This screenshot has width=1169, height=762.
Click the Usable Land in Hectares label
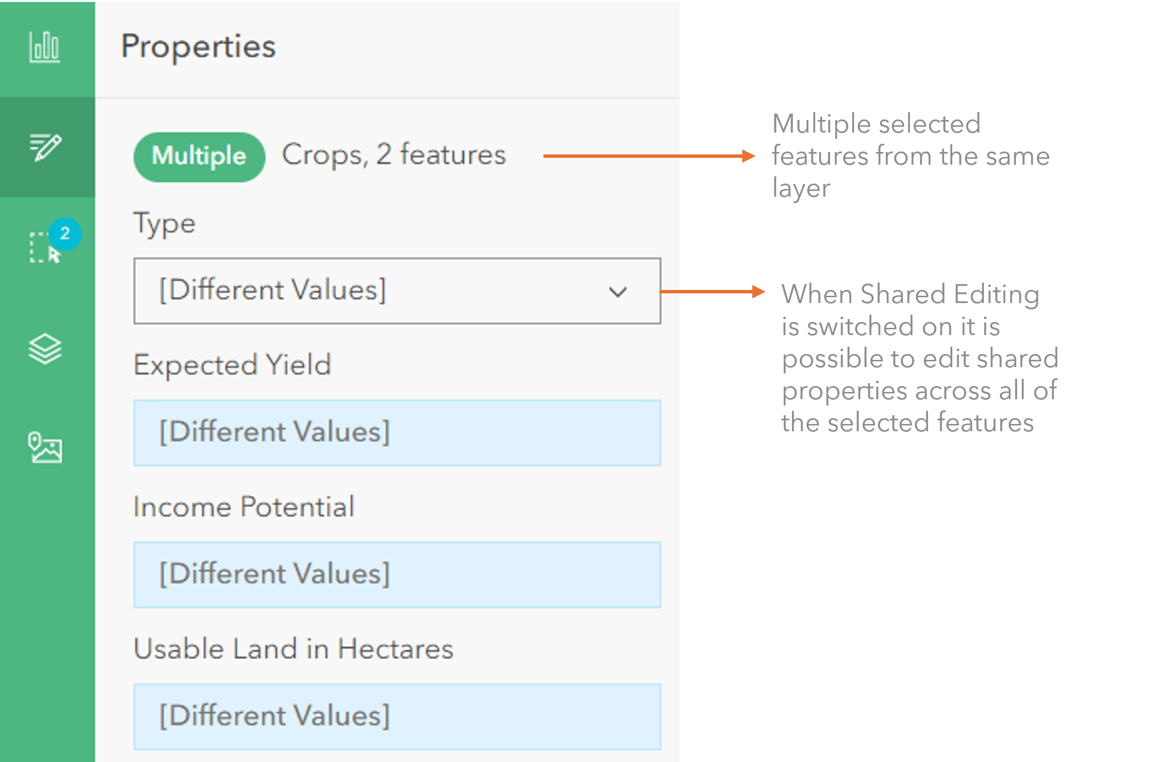[x=293, y=648]
